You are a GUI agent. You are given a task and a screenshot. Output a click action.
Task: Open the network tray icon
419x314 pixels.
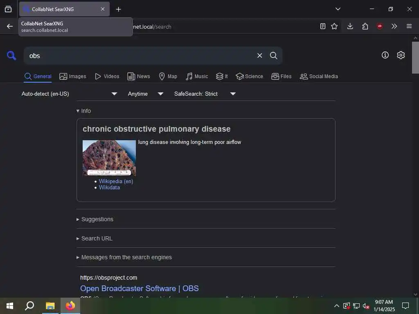coord(356,306)
